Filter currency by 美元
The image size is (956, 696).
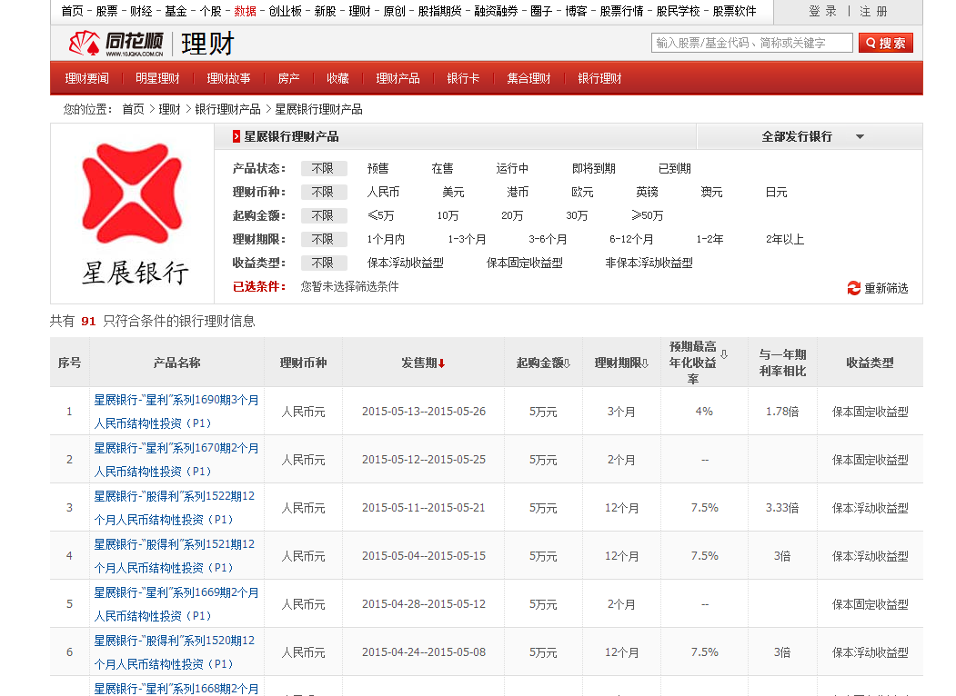tap(453, 193)
